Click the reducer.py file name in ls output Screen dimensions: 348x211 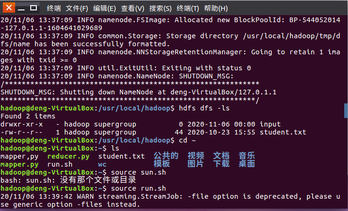68,156
